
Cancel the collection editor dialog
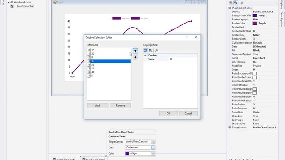pyautogui.click(x=188, y=113)
